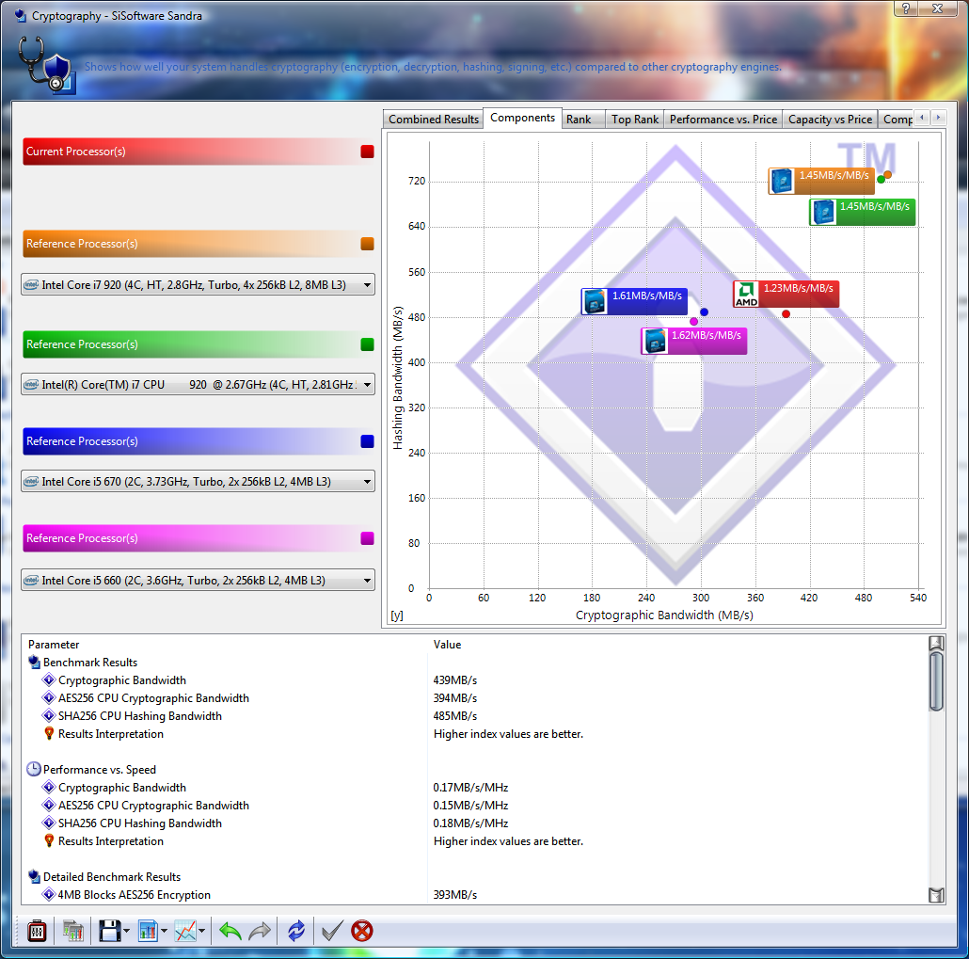Viewport: 969px width, 959px height.
Task: Toggle the red Current Processor checkbox
Action: tap(367, 152)
